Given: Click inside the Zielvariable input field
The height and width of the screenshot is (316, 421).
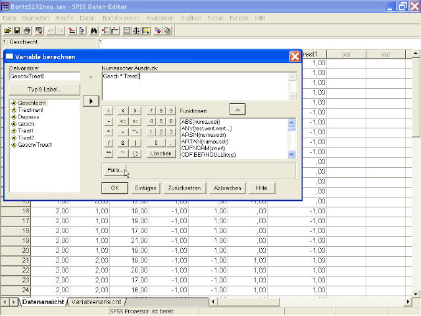Looking at the screenshot, I should pyautogui.click(x=44, y=76).
